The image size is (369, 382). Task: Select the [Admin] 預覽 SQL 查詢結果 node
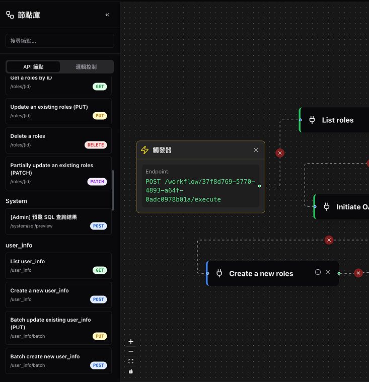pyautogui.click(x=58, y=221)
